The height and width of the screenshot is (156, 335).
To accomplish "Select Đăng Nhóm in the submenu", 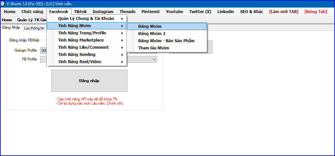I will tap(150, 26).
